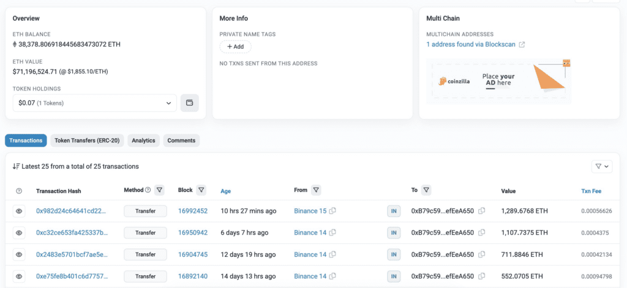Open the Analytics tab
This screenshot has height=288, width=627.
tap(143, 141)
